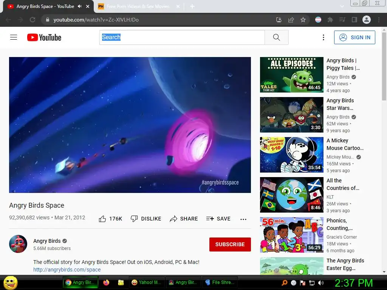
Task: Switch to Yahoo! M... taskbar window
Action: [x=146, y=282]
